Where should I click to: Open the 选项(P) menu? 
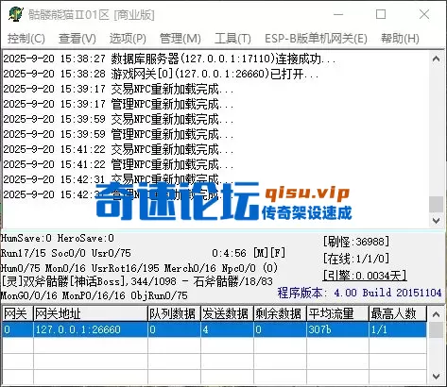128,39
